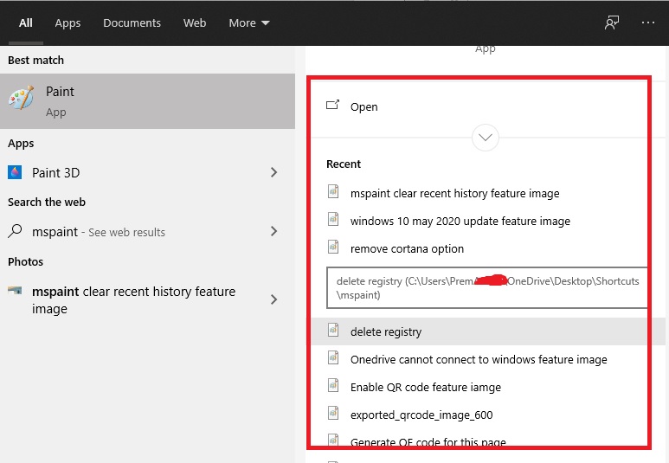Click file icon beside exported_qrcode_image_600
The image size is (669, 463).
coord(333,413)
